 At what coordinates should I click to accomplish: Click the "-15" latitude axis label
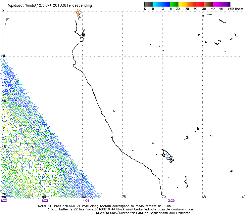pos(3,147)
